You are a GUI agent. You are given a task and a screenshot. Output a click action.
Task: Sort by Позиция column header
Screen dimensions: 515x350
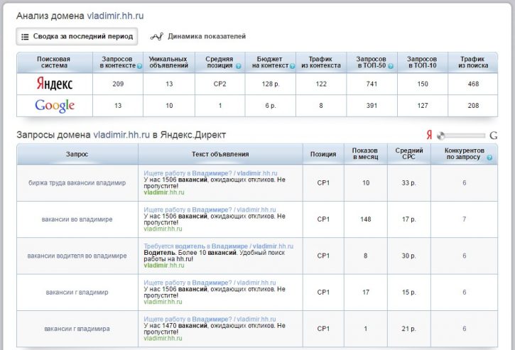point(323,154)
